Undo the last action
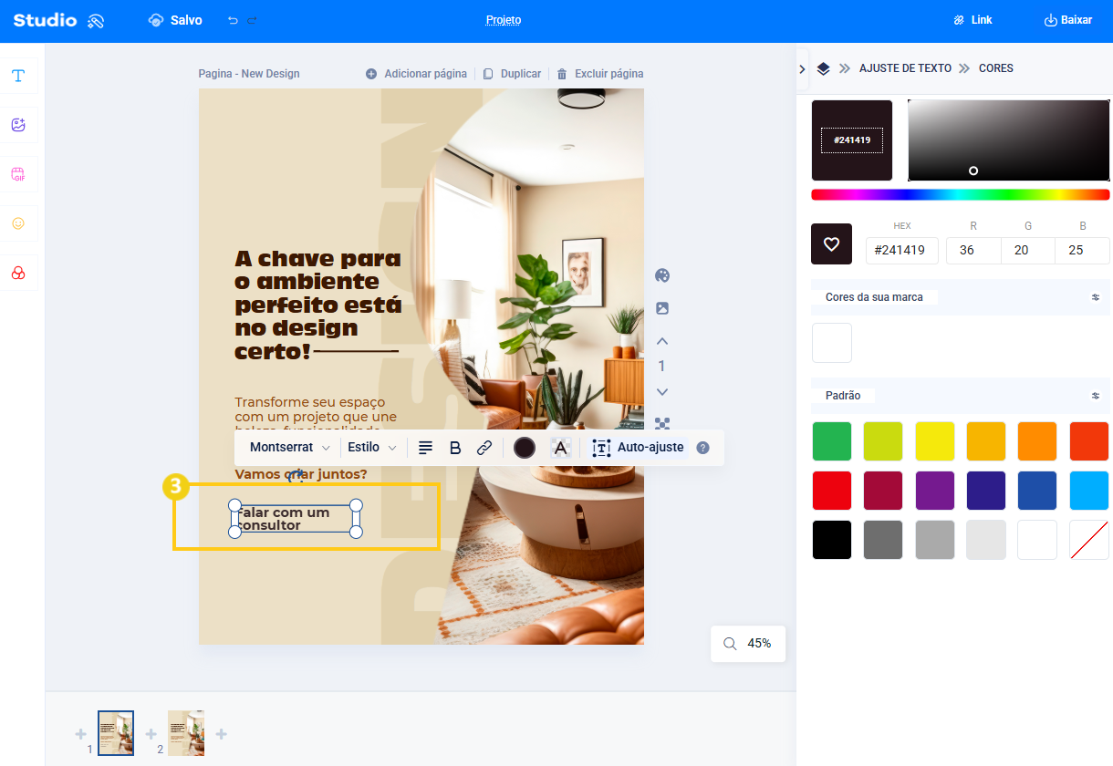The image size is (1113, 766). click(x=233, y=20)
